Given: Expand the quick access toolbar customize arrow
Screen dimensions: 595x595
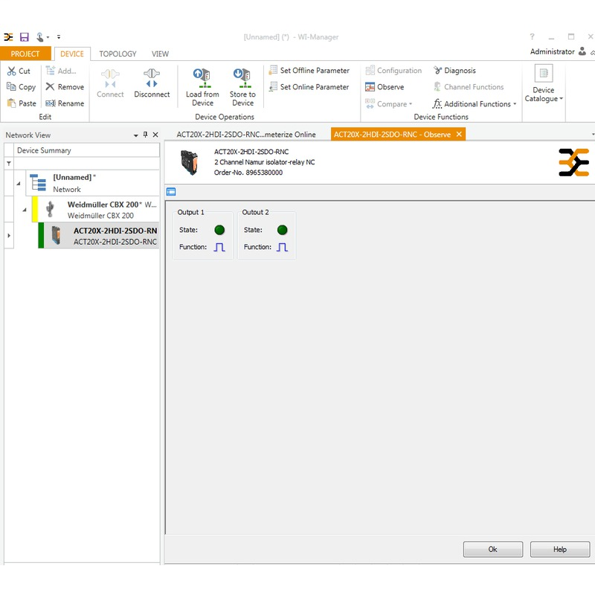Looking at the screenshot, I should [x=59, y=36].
